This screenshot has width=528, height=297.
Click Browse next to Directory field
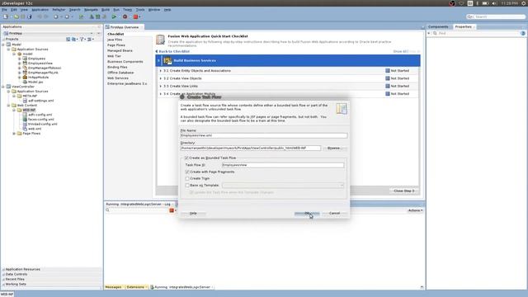click(333, 148)
